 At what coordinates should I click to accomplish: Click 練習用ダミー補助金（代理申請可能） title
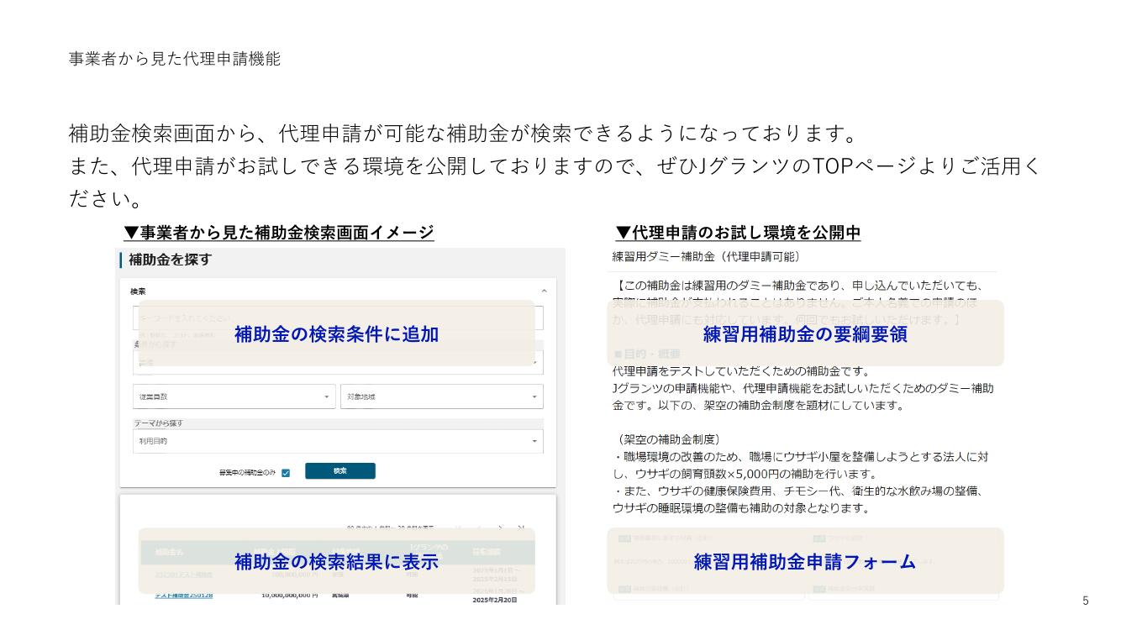(706, 257)
